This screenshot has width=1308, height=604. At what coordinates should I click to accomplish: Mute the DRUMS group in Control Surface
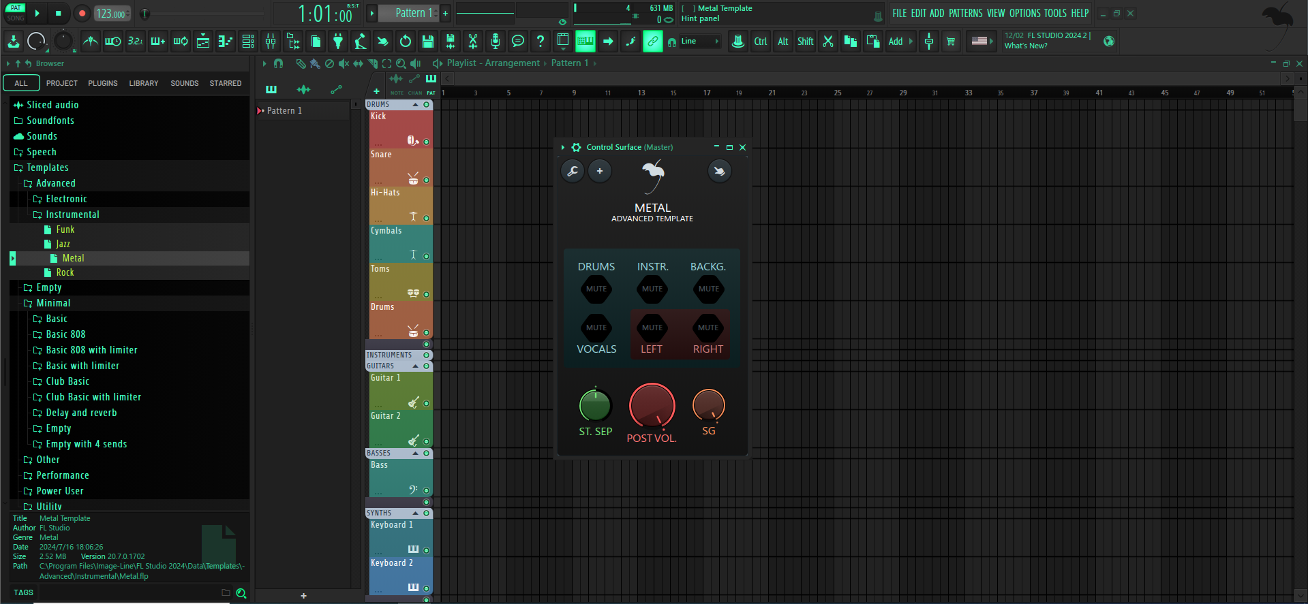coord(596,289)
